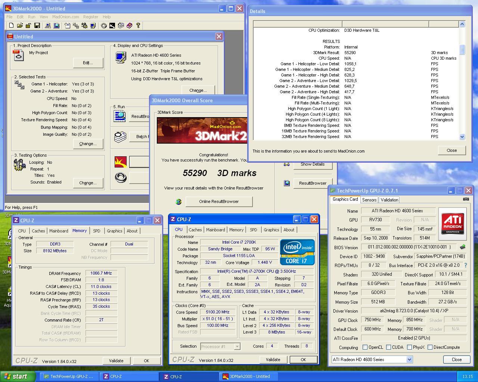Select Caches tab in left CPU-Z window
This screenshot has height=382, width=478.
pos(38,231)
